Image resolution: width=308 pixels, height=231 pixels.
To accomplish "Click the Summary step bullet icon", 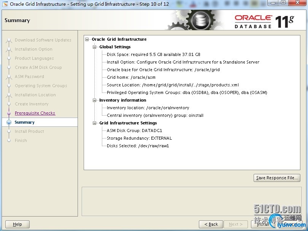I will [9, 122].
